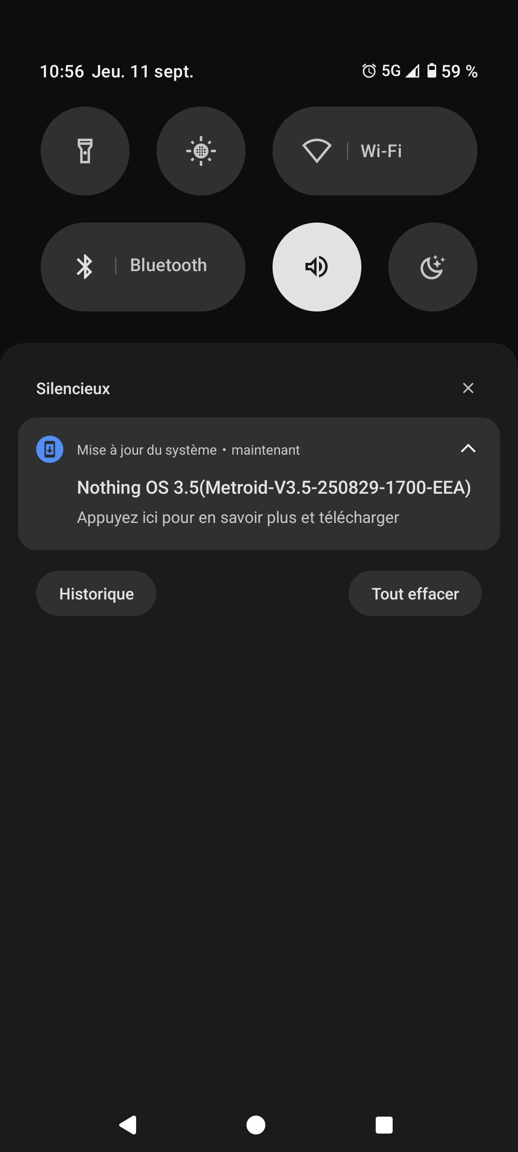Screen dimensions: 518x1152
Task: Tap the system update app icon
Action: 50,449
